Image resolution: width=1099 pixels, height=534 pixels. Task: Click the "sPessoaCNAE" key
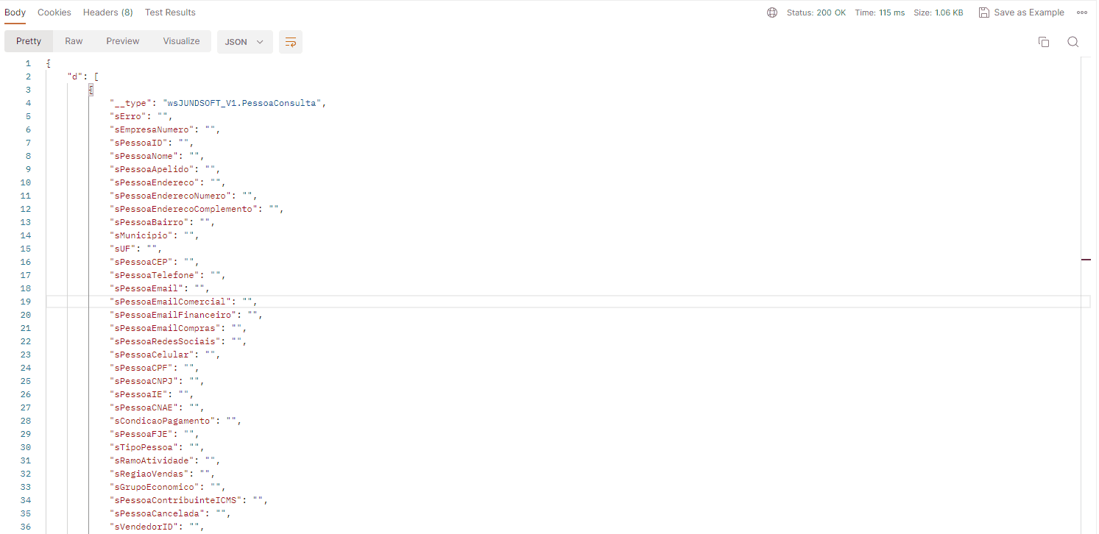pos(144,407)
